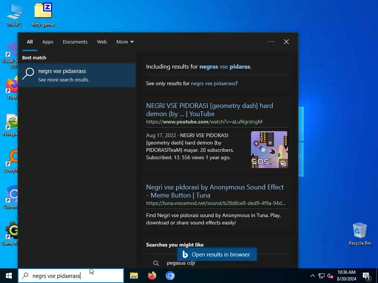Click the corrected query 'negras vse pidaras' link

[225, 67]
